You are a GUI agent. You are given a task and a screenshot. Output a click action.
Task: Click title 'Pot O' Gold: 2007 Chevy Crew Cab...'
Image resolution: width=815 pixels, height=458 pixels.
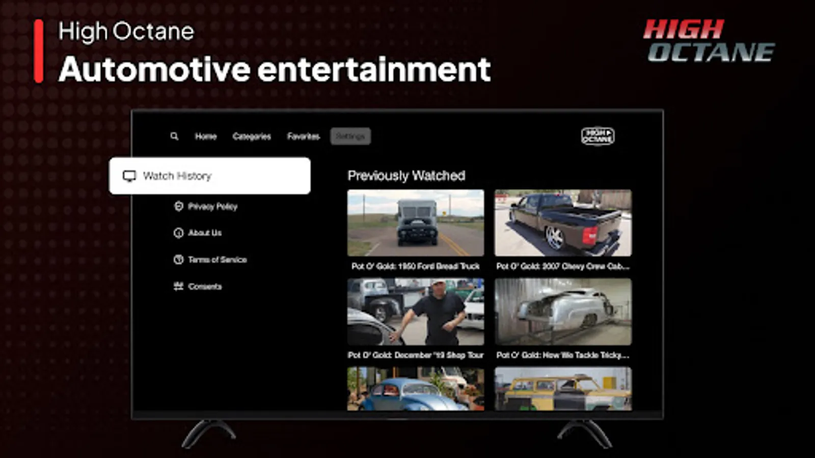click(x=563, y=266)
